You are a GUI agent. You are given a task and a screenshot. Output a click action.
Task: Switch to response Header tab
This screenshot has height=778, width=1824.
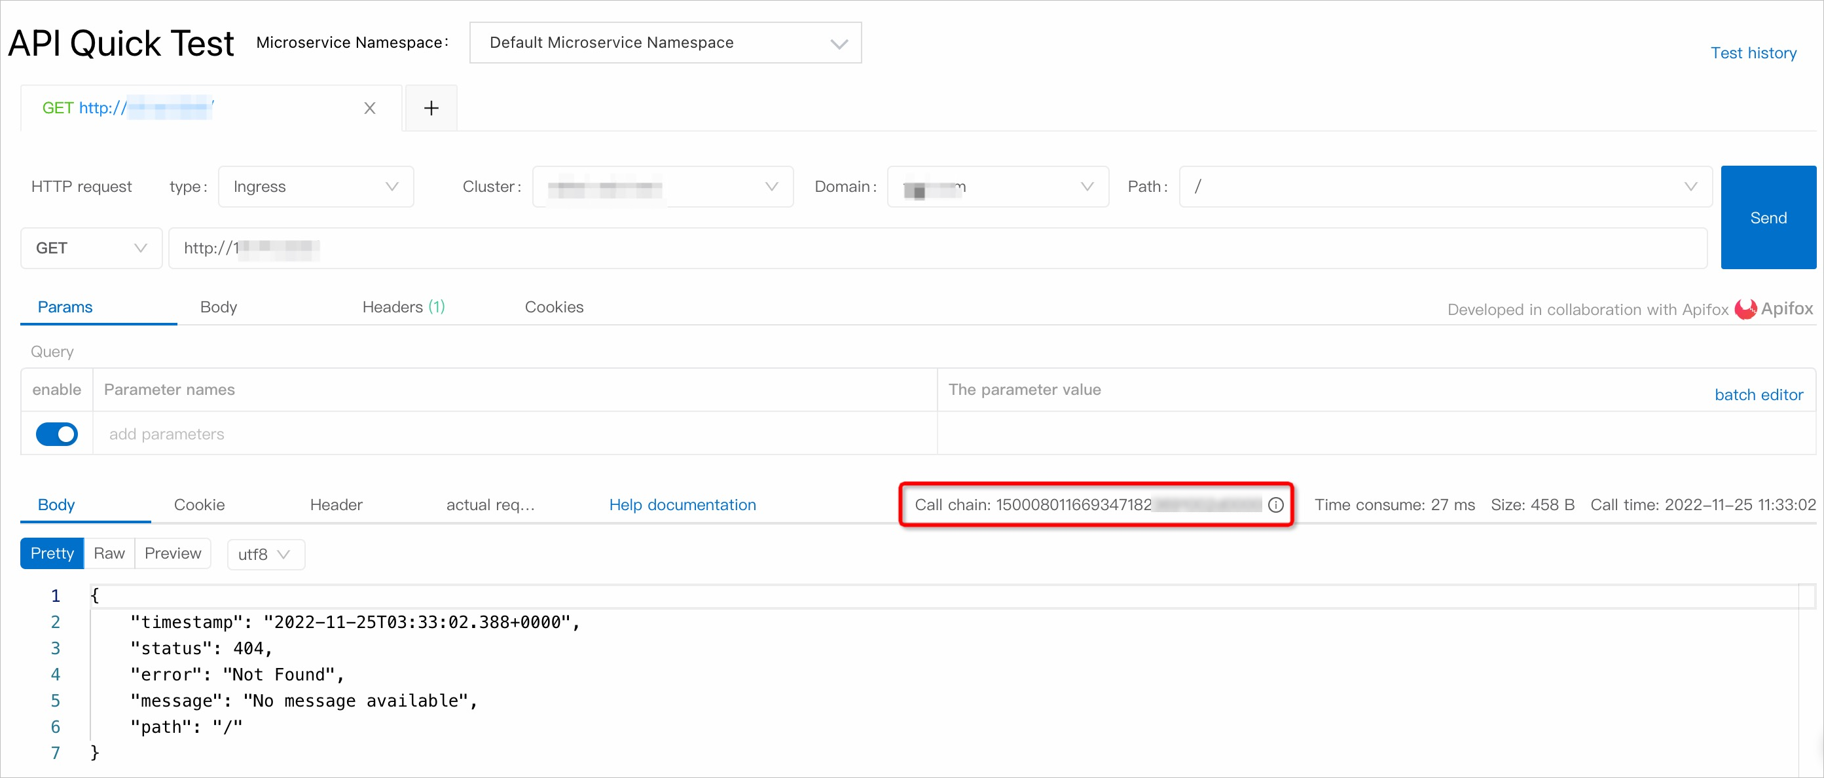pos(336,504)
